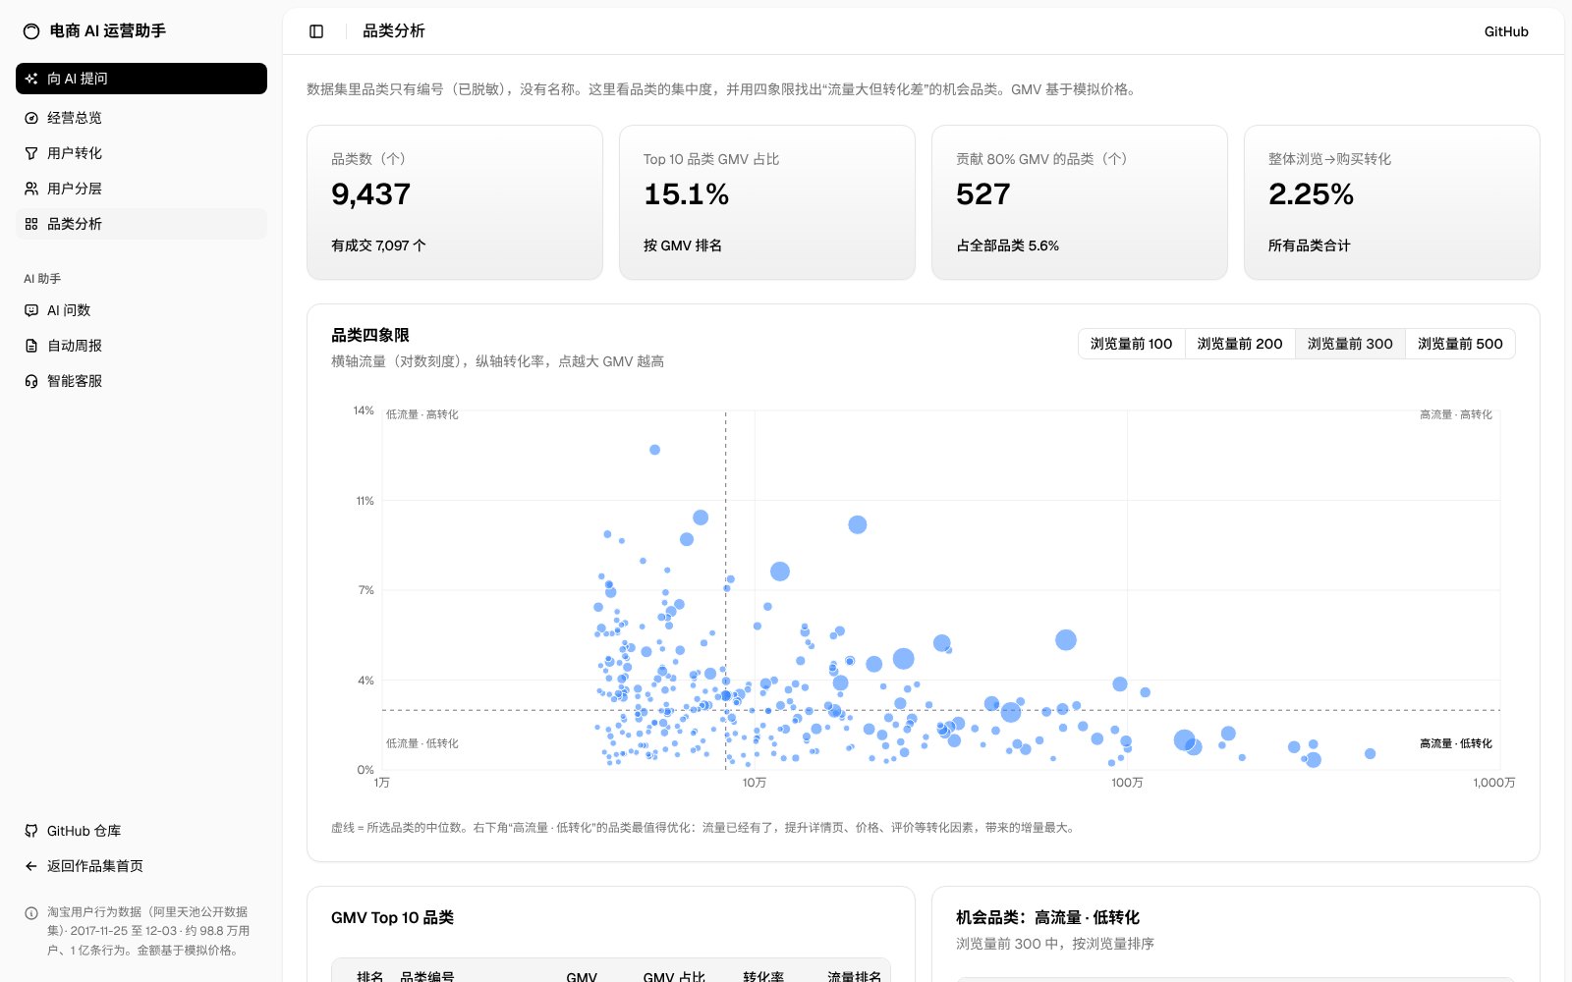
Task: Open GitHub 仓库 link
Action: tap(141, 831)
